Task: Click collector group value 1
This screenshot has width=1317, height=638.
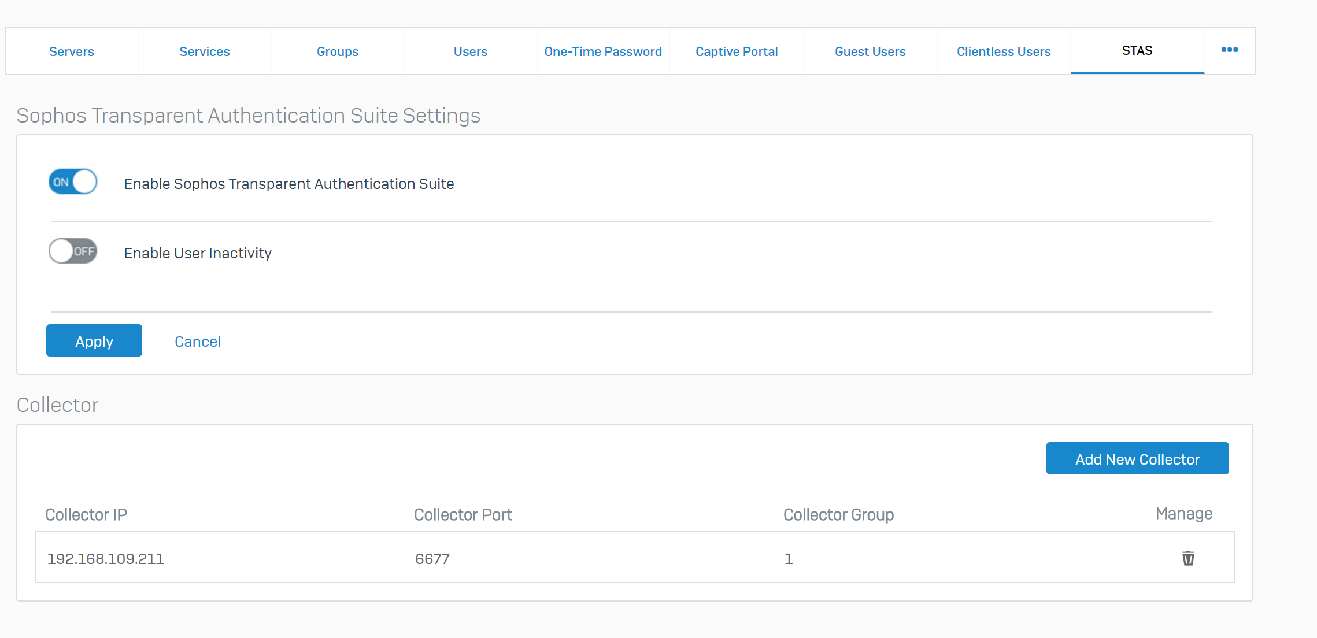Action: pos(789,559)
